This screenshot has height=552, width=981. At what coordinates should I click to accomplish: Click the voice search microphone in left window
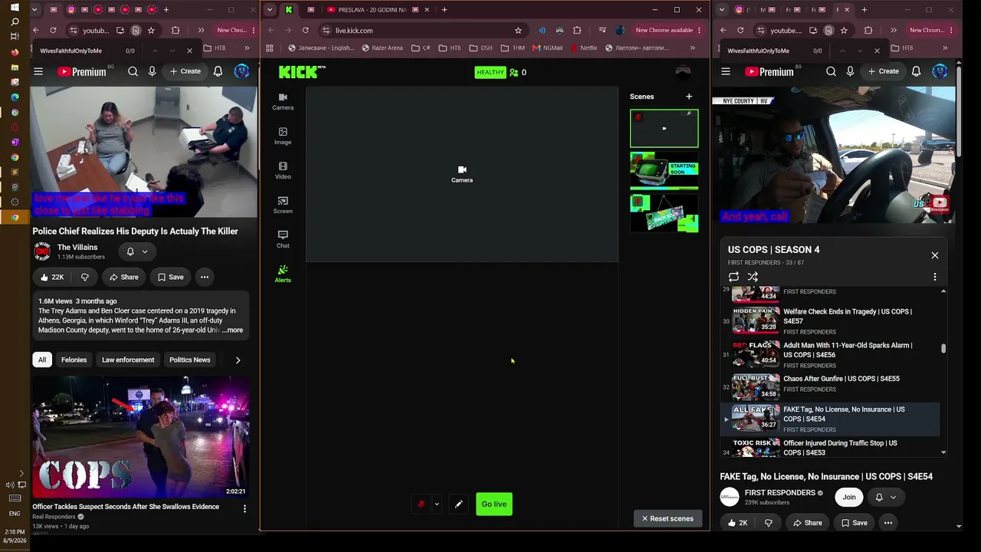152,71
